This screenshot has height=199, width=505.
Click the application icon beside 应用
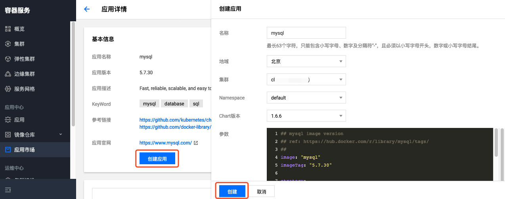click(x=8, y=120)
